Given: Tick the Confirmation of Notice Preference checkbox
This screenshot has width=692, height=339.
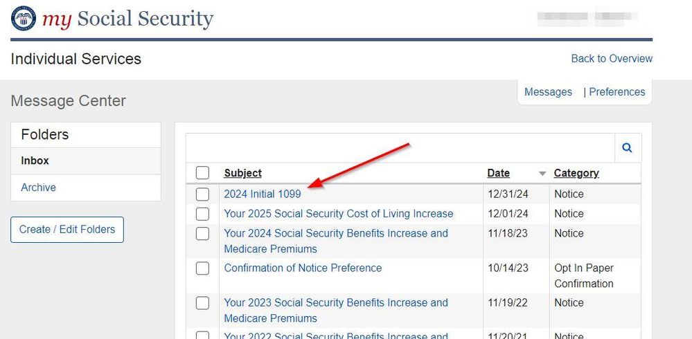Looking at the screenshot, I should 202,268.
